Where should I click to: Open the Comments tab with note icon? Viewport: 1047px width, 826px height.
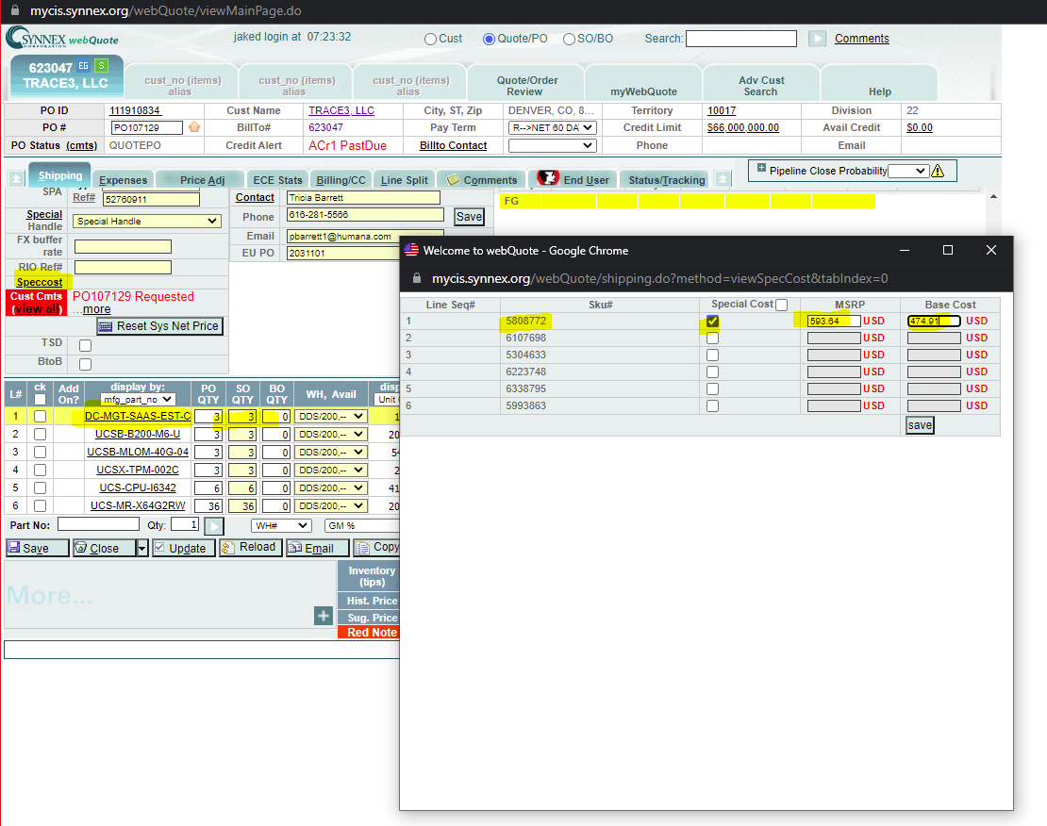[x=482, y=179]
